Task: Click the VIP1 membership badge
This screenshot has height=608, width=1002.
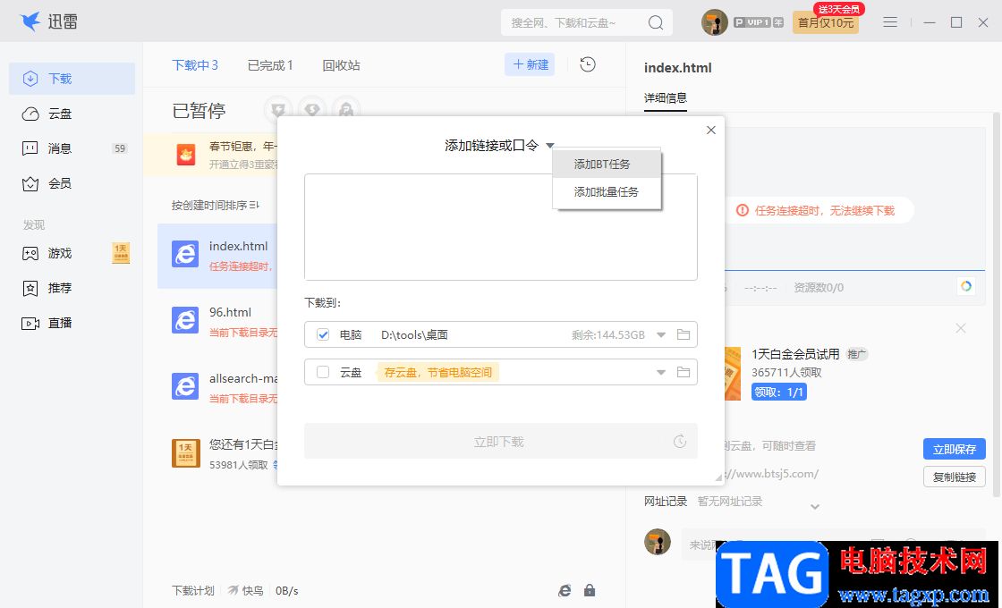Action: click(x=758, y=22)
